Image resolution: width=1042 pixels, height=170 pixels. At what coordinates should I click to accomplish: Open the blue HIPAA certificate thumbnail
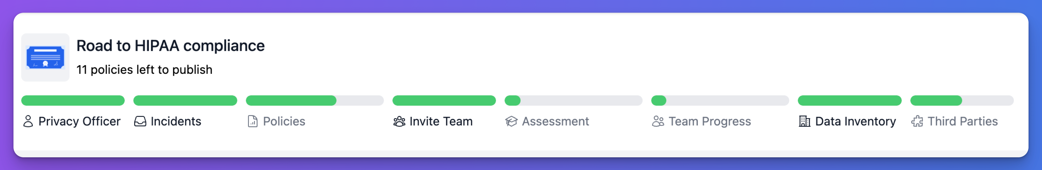[x=45, y=57]
